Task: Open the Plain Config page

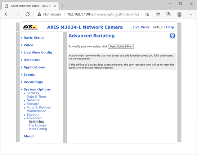Action: [38, 129]
